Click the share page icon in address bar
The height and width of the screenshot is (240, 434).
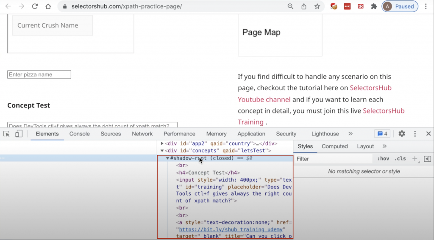coord(304,6)
